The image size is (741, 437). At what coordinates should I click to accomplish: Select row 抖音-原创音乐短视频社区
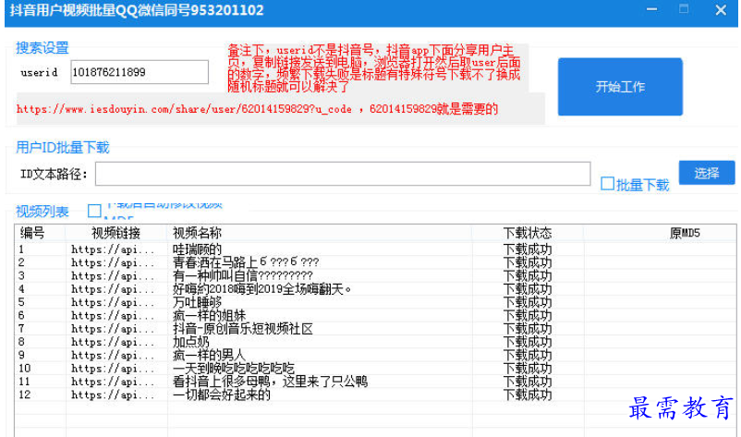coord(376,328)
